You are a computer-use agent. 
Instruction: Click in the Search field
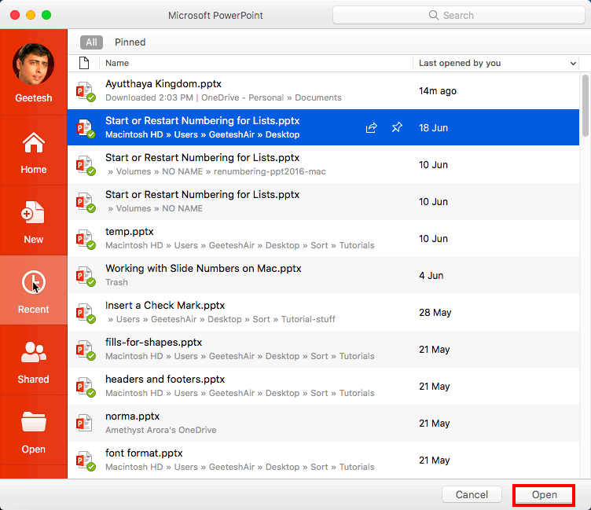point(458,15)
